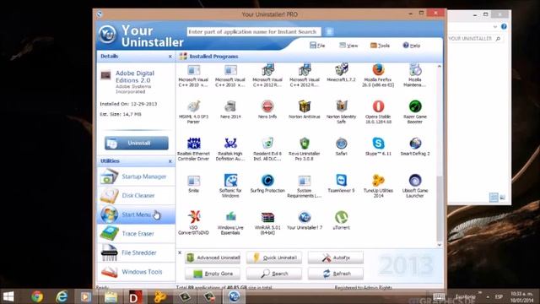Click the Advanced Uninstall button

click(213, 258)
